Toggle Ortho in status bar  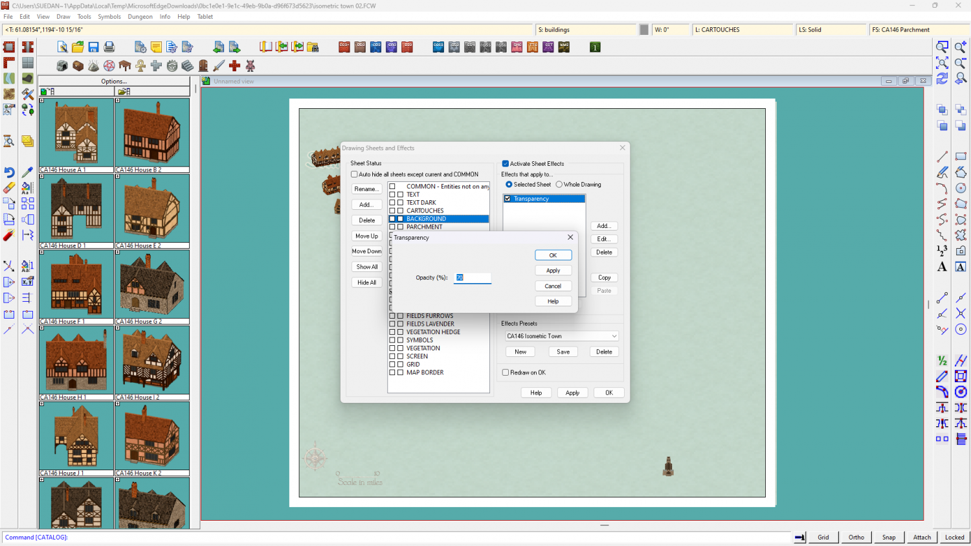(x=856, y=537)
